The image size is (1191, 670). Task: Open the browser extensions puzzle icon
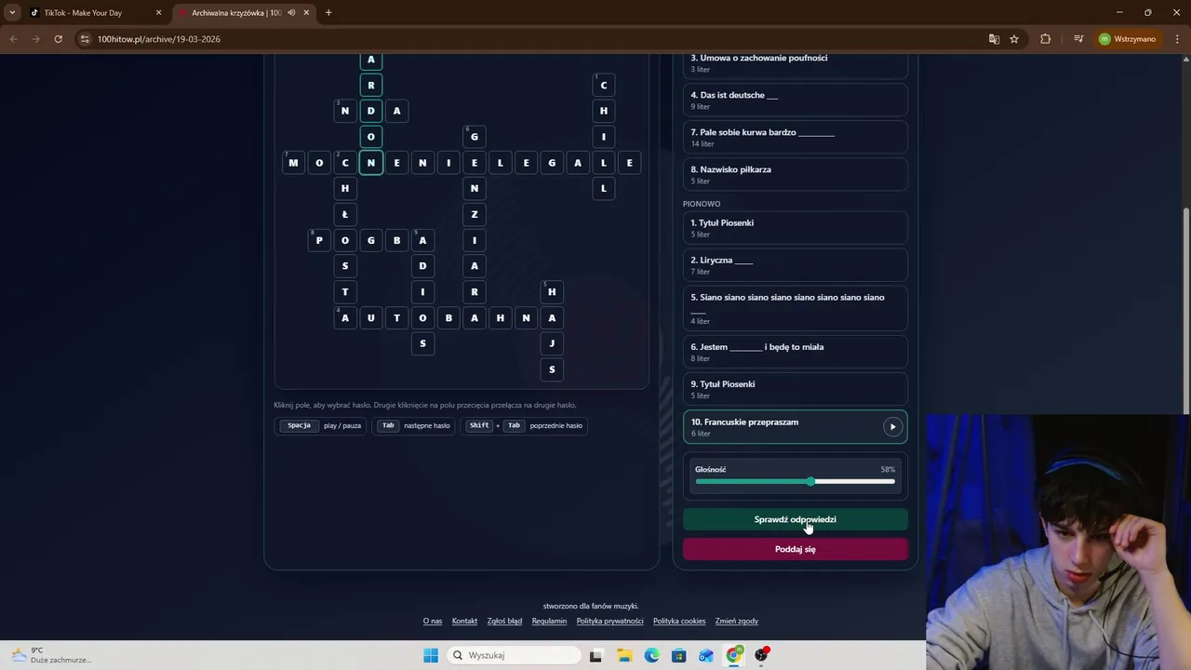[x=1046, y=39]
